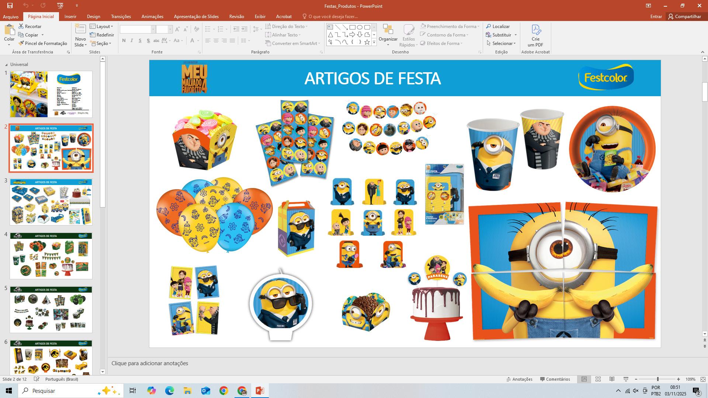The height and width of the screenshot is (398, 708).
Task: Collapse the Universal section triangle
Action: (6, 65)
